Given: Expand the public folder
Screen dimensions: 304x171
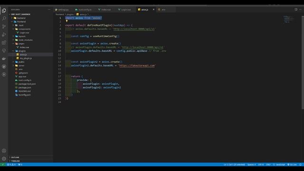Looking at the screenshot, I should pyautogui.click(x=21, y=62).
